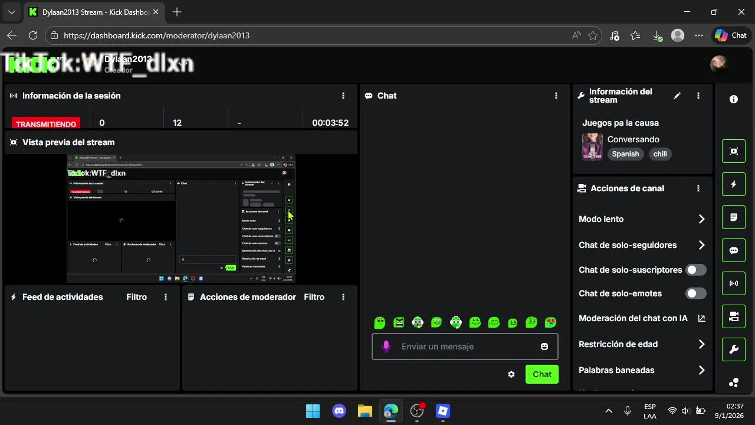
Task: Toggle moderator actions document icon in sidebar
Action: pyautogui.click(x=734, y=217)
